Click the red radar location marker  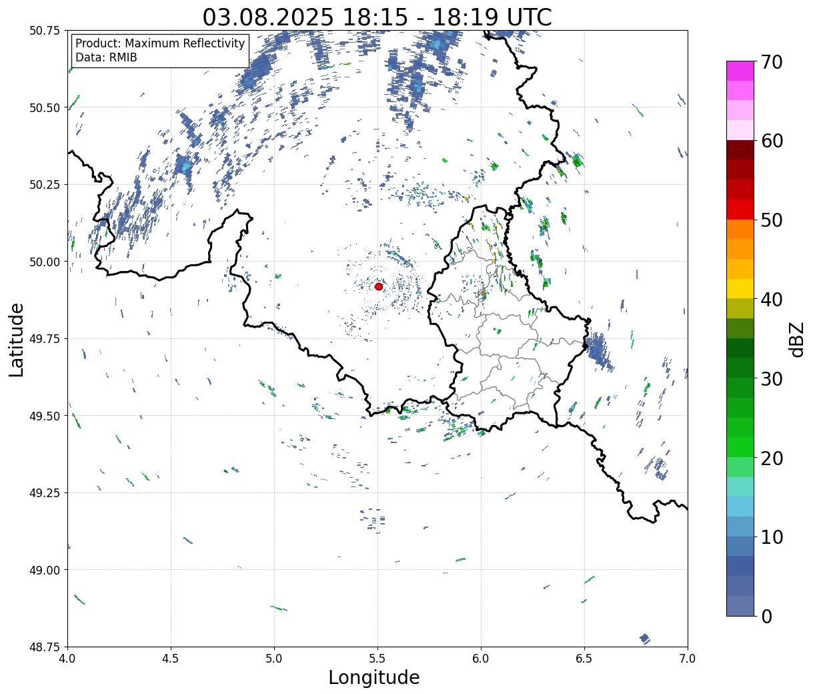[379, 286]
